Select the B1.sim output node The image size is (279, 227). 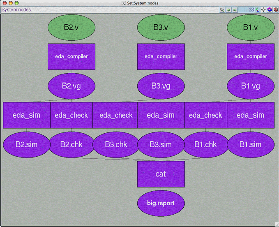pos(250,145)
